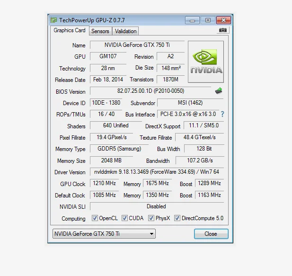Click the Name field NVIDIA GeForce GTX 750 Ti
Screen dimensions: 292x276
pyautogui.click(x=137, y=45)
